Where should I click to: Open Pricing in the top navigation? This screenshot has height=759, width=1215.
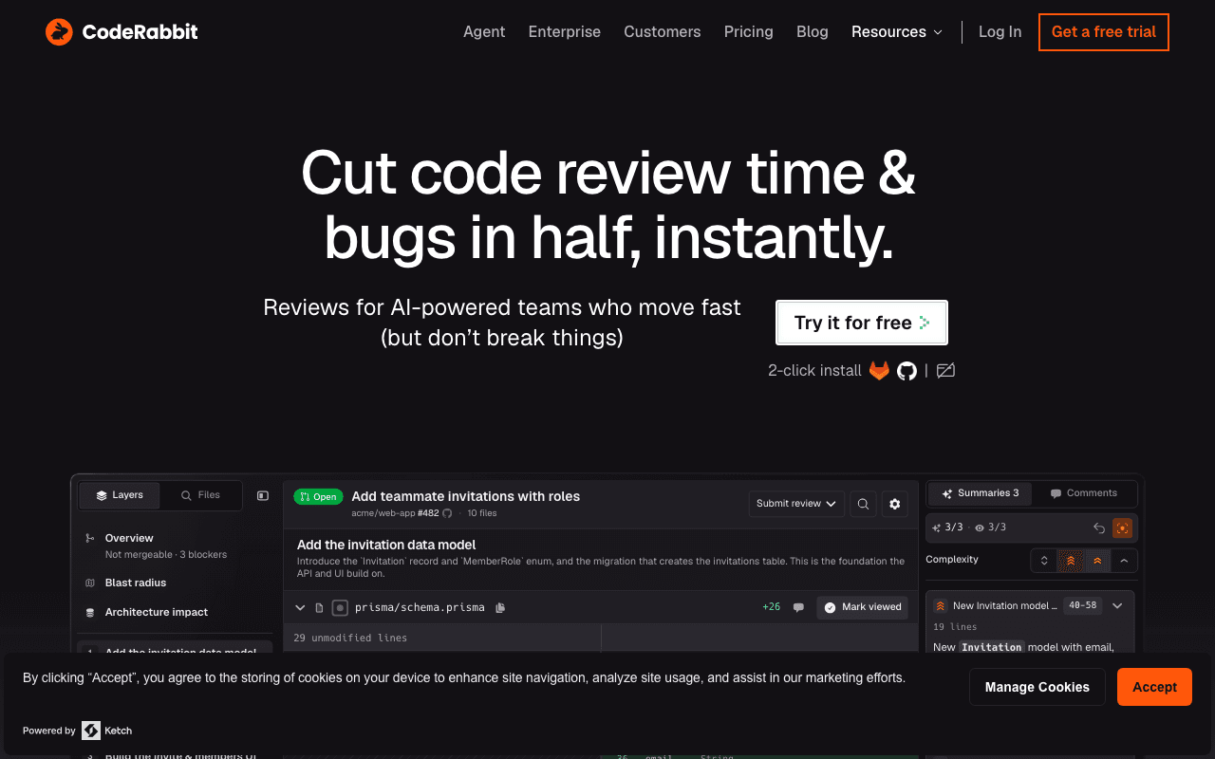pyautogui.click(x=749, y=32)
